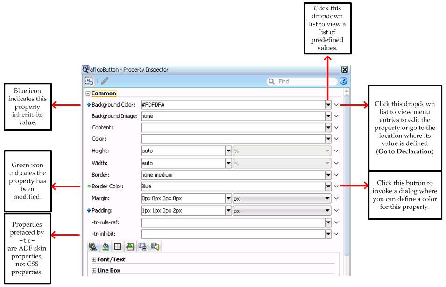Click the Help question mark button
The width and height of the screenshot is (446, 287).
pos(343,80)
